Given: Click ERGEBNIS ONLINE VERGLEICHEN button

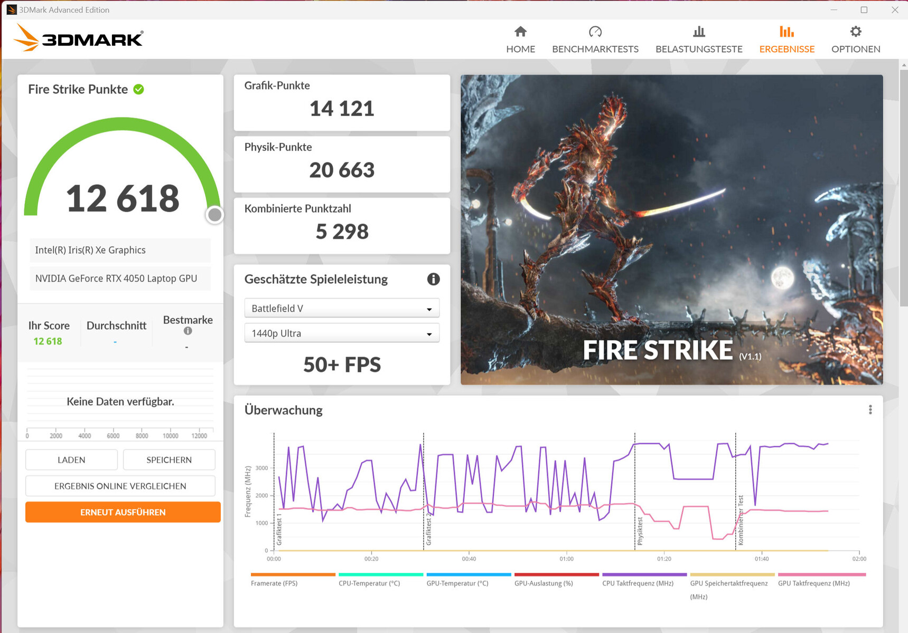Looking at the screenshot, I should 120,486.
